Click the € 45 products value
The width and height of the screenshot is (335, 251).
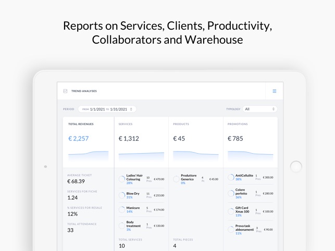coord(179,139)
